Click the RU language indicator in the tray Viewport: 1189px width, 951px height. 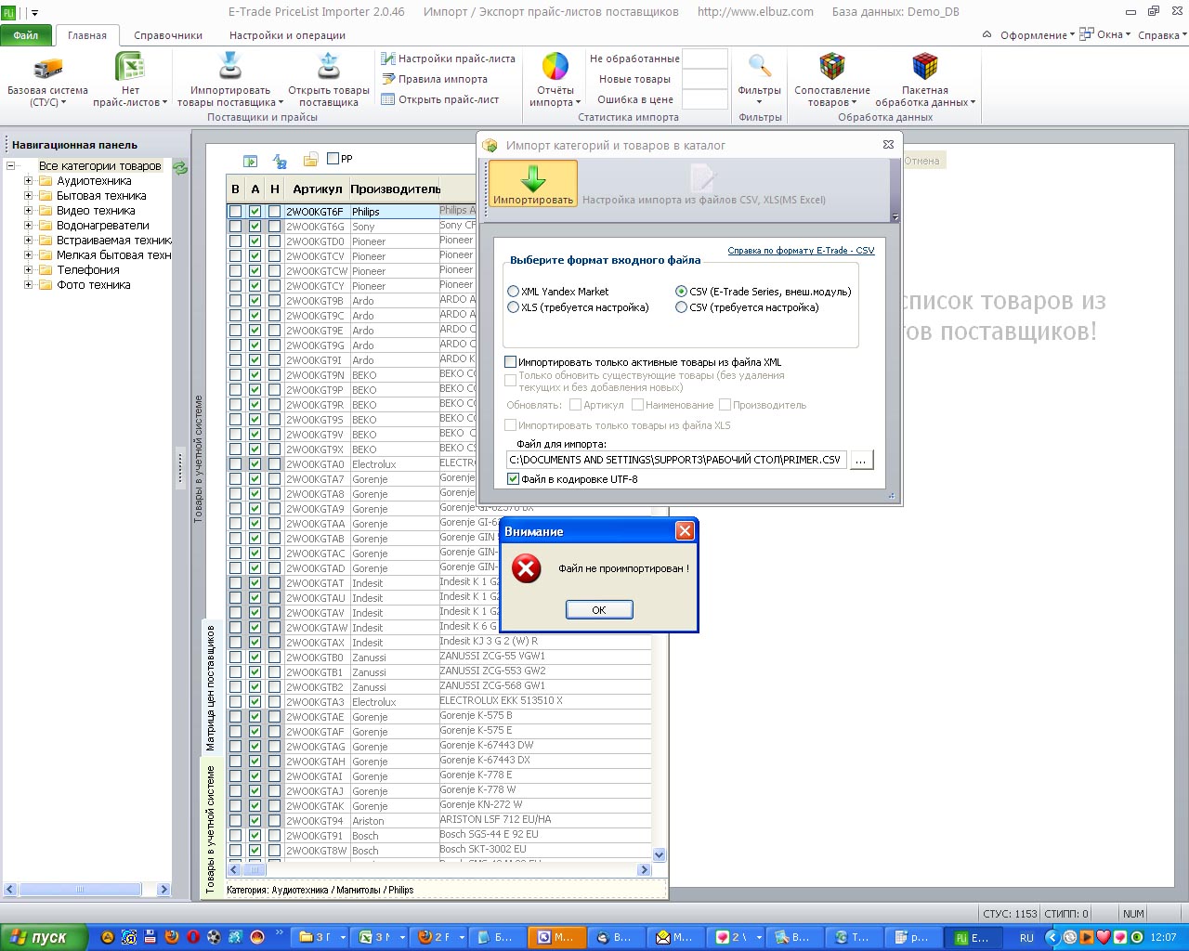click(1026, 938)
